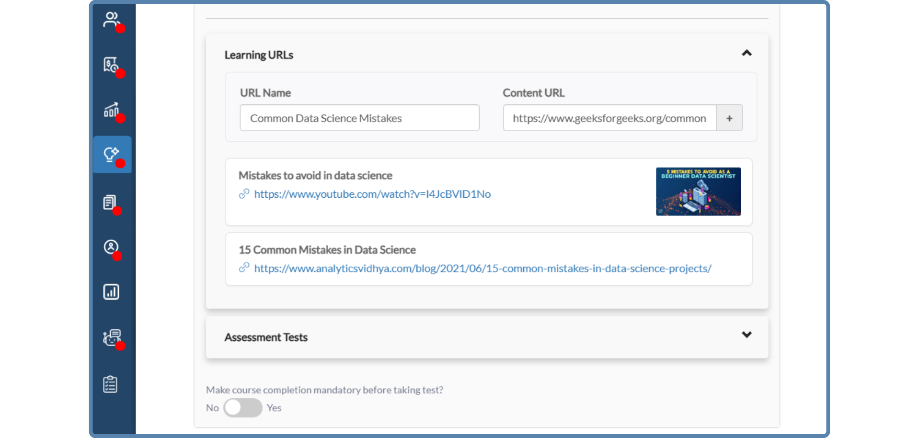Screen dimensions: 919x438
Task: Click the 'Yes' label by the toggle
Action: tap(274, 408)
